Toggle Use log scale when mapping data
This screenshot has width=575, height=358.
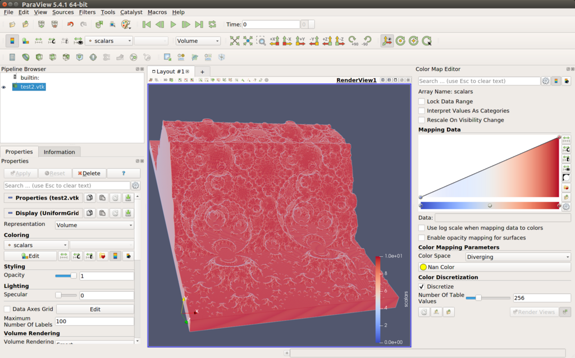click(x=422, y=228)
